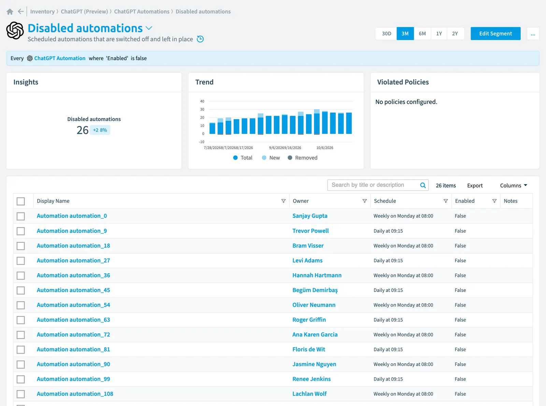Check the Automation automation_99 row checkbox

[x=21, y=379]
